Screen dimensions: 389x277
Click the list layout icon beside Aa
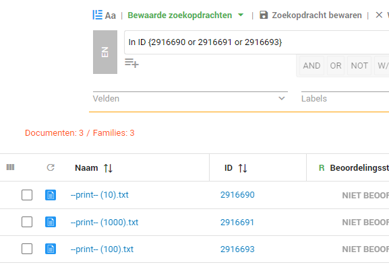pyautogui.click(x=98, y=15)
